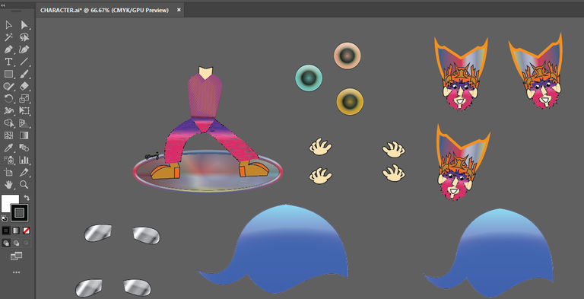Pick the Eyedropper tool
This screenshot has height=299, width=584.
8,148
